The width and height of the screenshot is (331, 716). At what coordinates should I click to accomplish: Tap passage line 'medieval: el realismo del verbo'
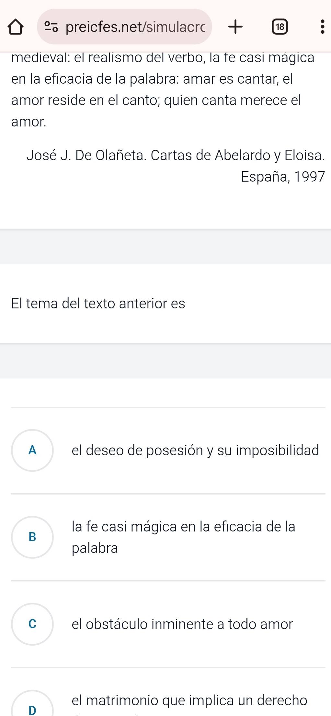pos(163,58)
